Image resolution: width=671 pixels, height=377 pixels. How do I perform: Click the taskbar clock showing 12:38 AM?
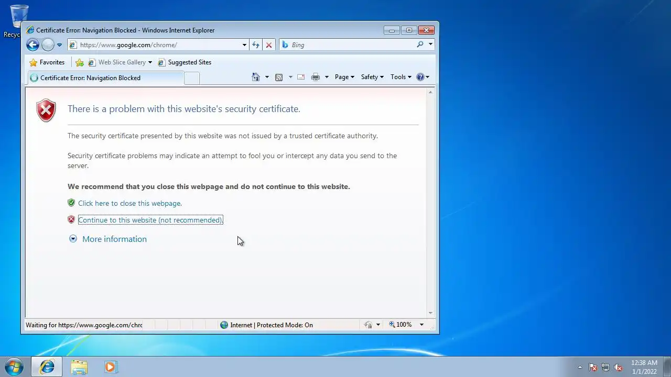tap(644, 367)
